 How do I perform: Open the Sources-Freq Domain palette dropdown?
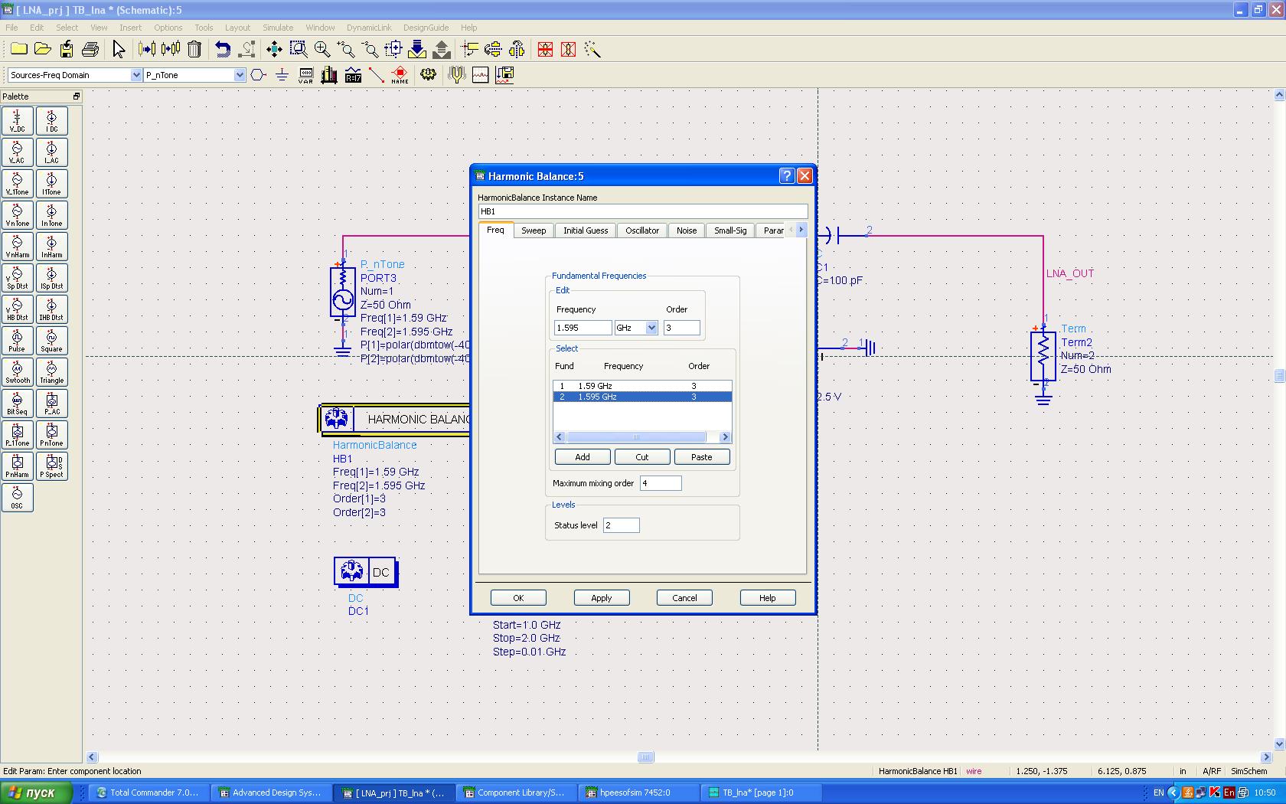coord(136,75)
